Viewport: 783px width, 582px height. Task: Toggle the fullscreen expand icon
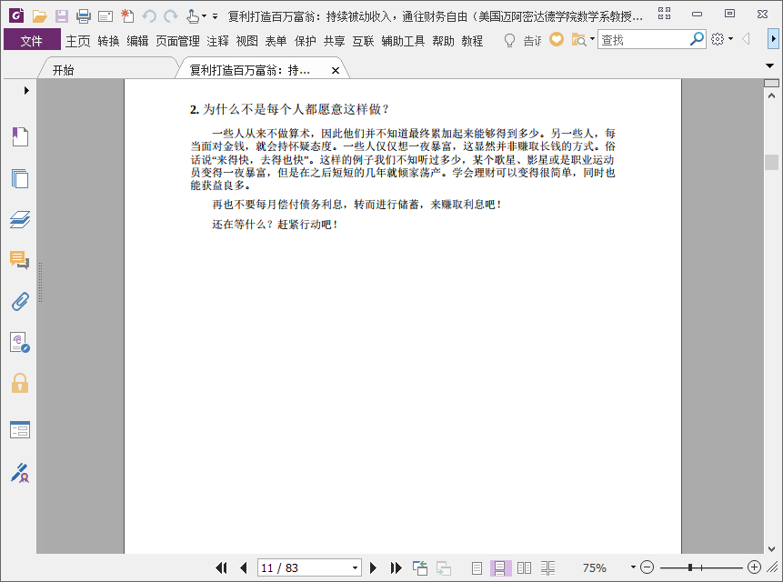(664, 14)
